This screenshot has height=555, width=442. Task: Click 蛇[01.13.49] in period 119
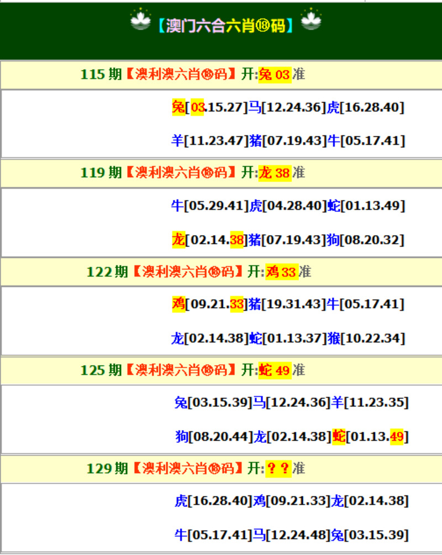click(x=366, y=205)
